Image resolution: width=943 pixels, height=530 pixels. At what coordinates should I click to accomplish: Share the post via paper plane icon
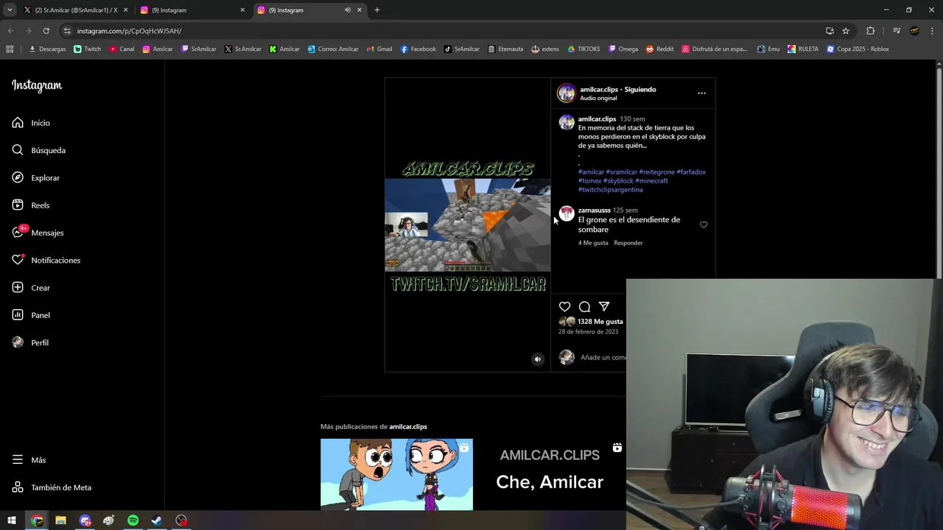(x=604, y=306)
